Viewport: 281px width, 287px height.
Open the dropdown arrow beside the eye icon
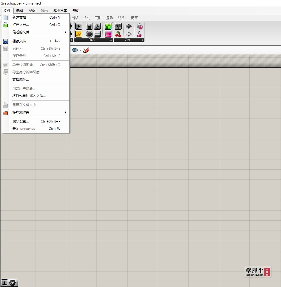pos(80,50)
